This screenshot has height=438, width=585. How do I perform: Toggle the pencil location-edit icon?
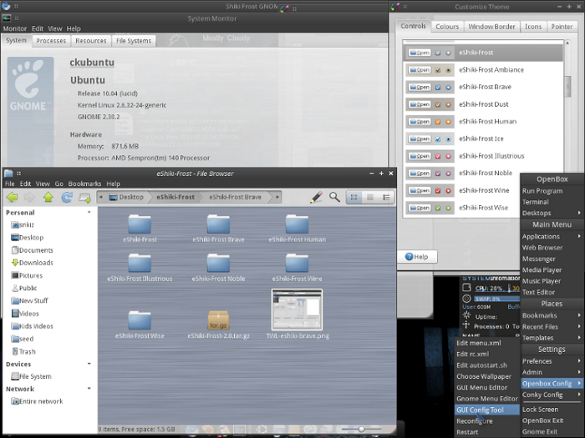pyautogui.click(x=317, y=197)
